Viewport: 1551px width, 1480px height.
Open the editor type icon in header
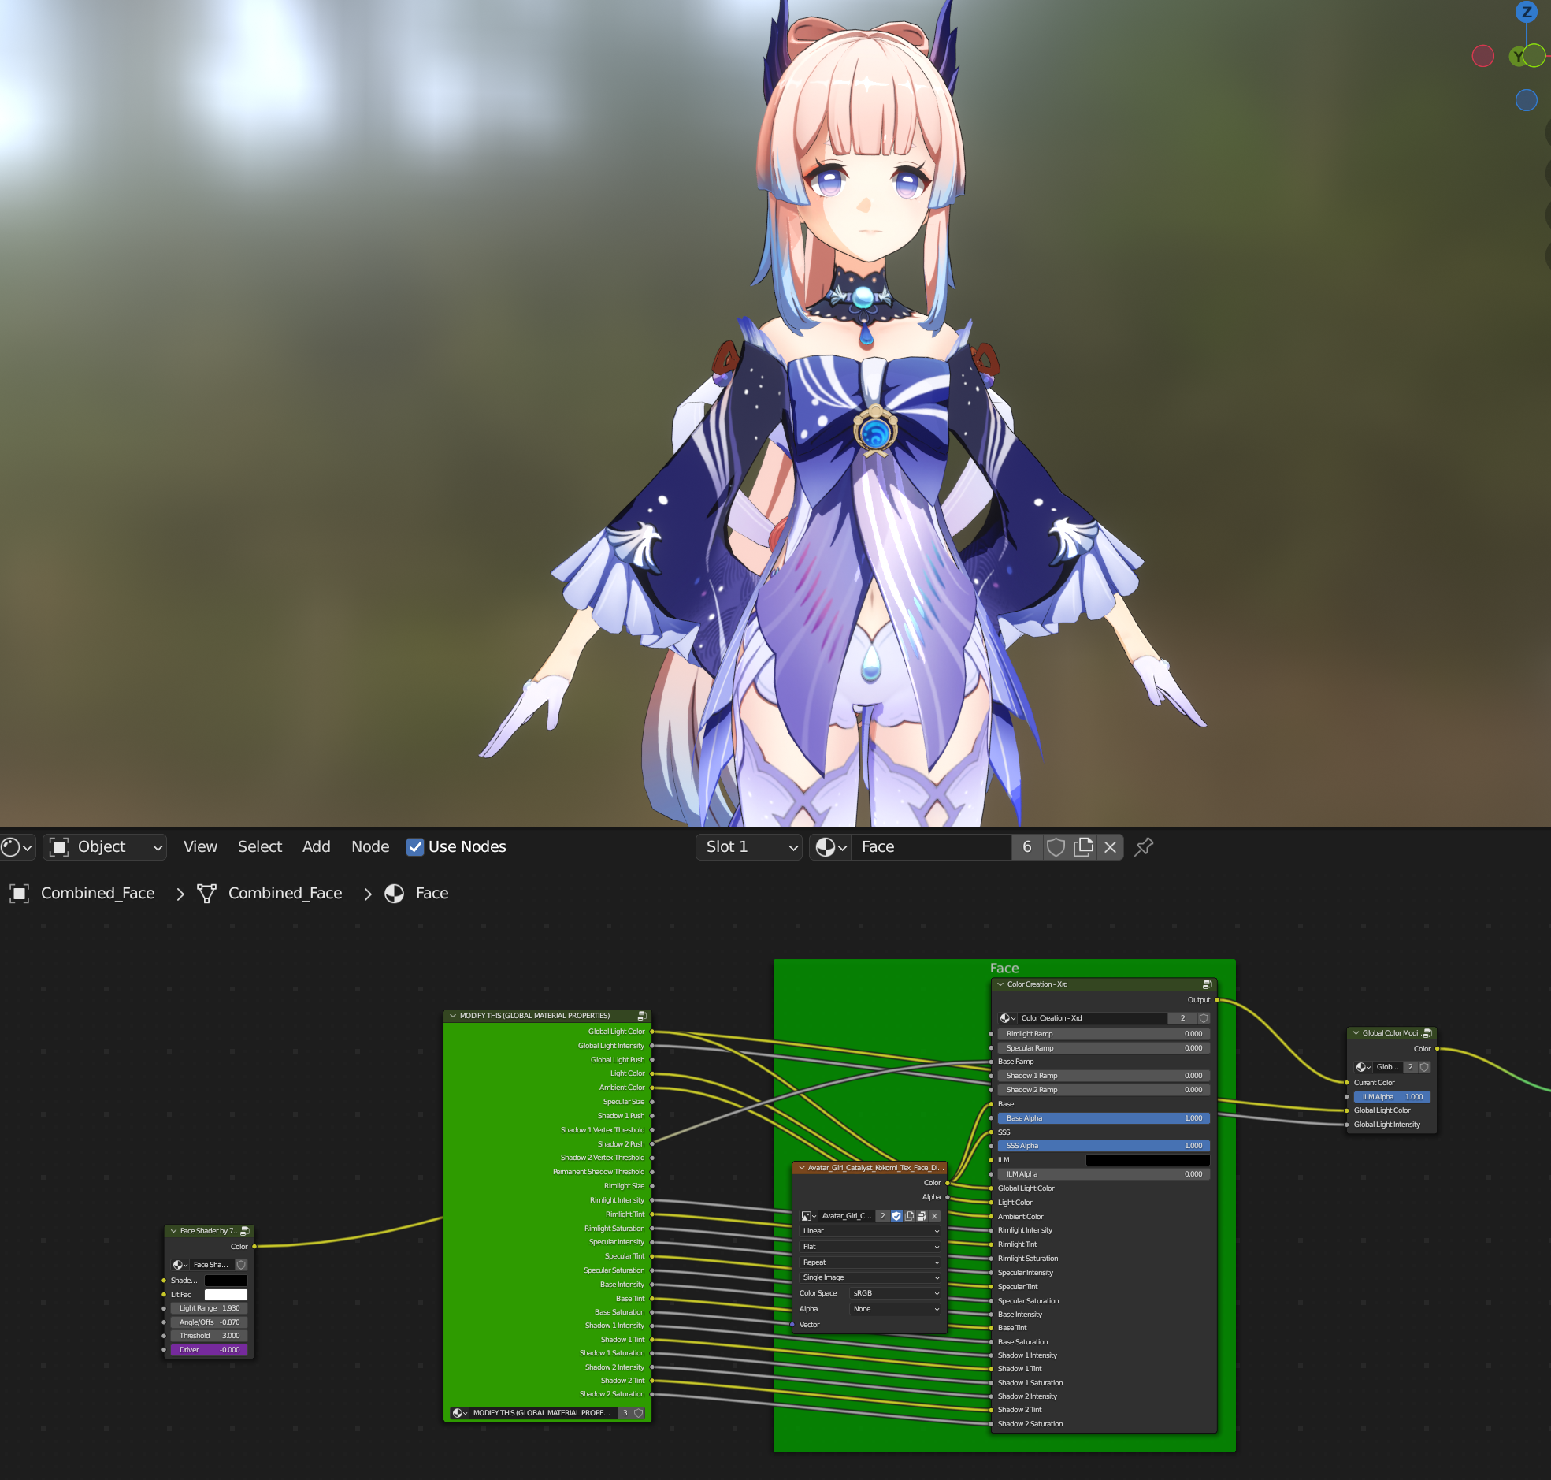click(17, 846)
